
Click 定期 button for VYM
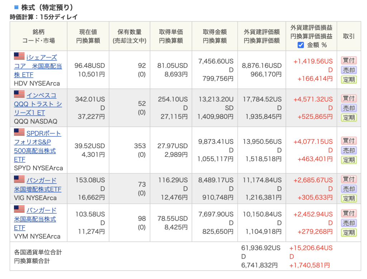pyautogui.click(x=349, y=233)
